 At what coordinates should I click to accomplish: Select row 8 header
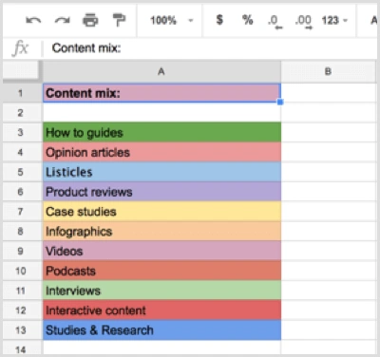pyautogui.click(x=22, y=232)
